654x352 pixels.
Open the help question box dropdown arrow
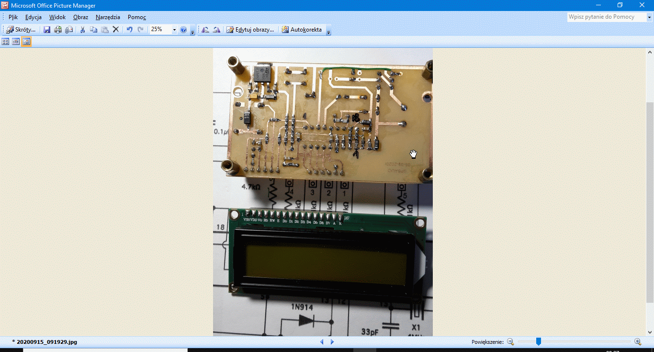(x=650, y=17)
